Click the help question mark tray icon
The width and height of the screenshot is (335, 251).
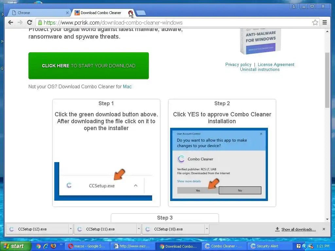[298, 246]
